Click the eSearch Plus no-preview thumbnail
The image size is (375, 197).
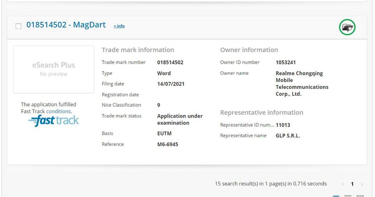[54, 69]
